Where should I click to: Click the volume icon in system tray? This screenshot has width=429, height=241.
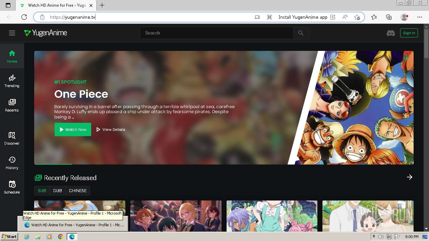(x=381, y=237)
